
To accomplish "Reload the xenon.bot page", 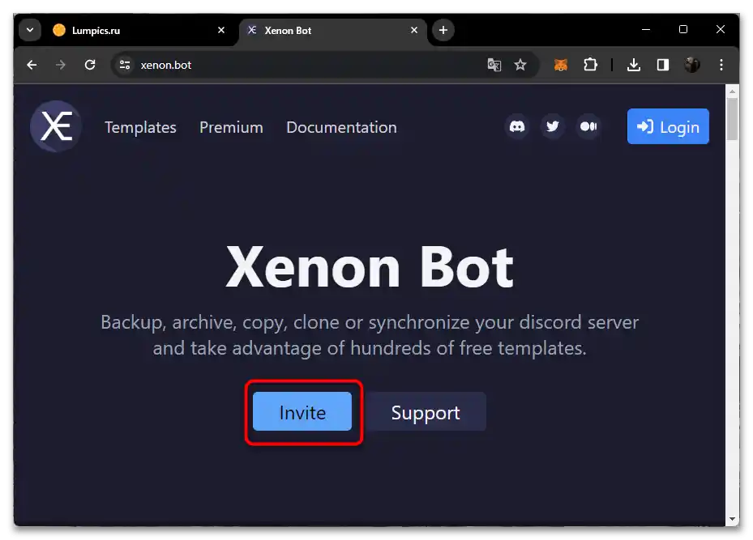I will coord(90,65).
